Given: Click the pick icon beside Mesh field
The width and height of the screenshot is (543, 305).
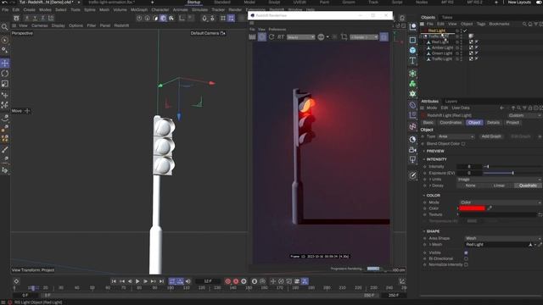Looking at the screenshot, I should 540,245.
